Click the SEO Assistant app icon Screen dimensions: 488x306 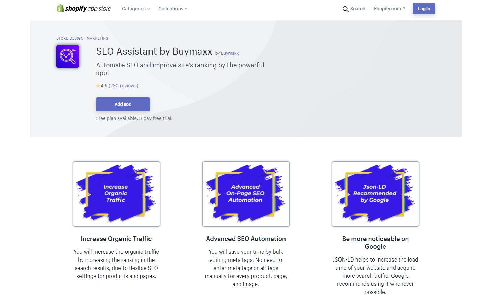(67, 56)
